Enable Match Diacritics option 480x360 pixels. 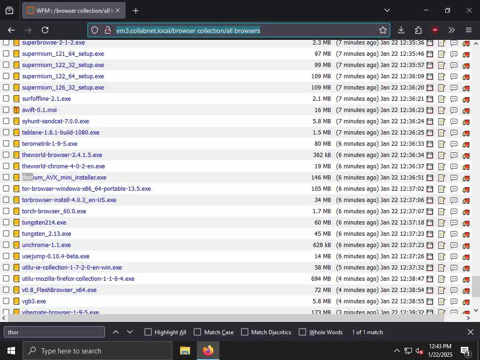(x=245, y=332)
